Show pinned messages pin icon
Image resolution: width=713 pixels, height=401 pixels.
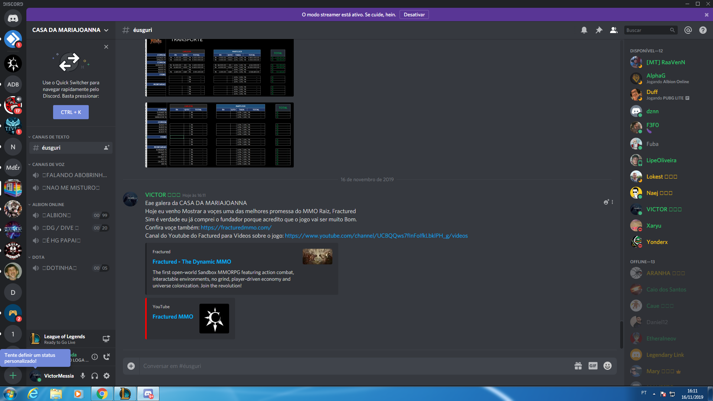(x=599, y=30)
